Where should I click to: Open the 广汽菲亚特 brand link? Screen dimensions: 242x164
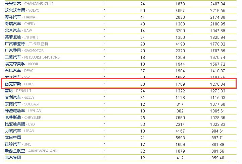coord(27,44)
